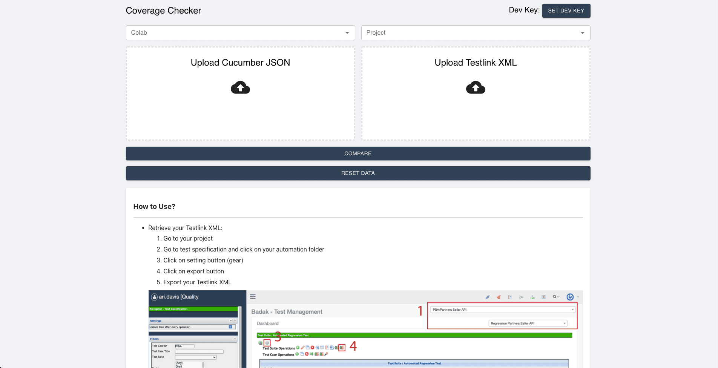Screen dimensions: 718x368
Task: Click the Testlink XML cloud upload icon
Action: pyautogui.click(x=476, y=87)
